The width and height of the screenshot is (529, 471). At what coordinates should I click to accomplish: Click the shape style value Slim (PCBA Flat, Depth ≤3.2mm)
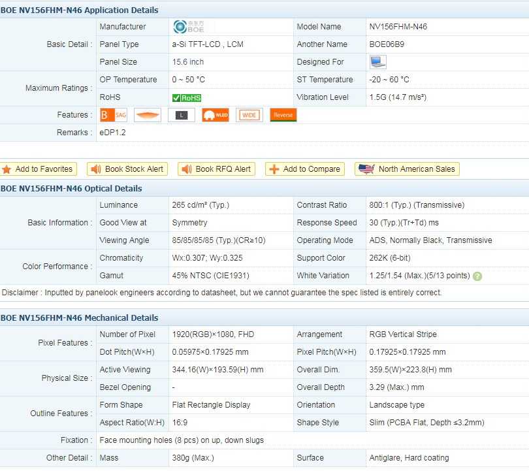coord(426,423)
